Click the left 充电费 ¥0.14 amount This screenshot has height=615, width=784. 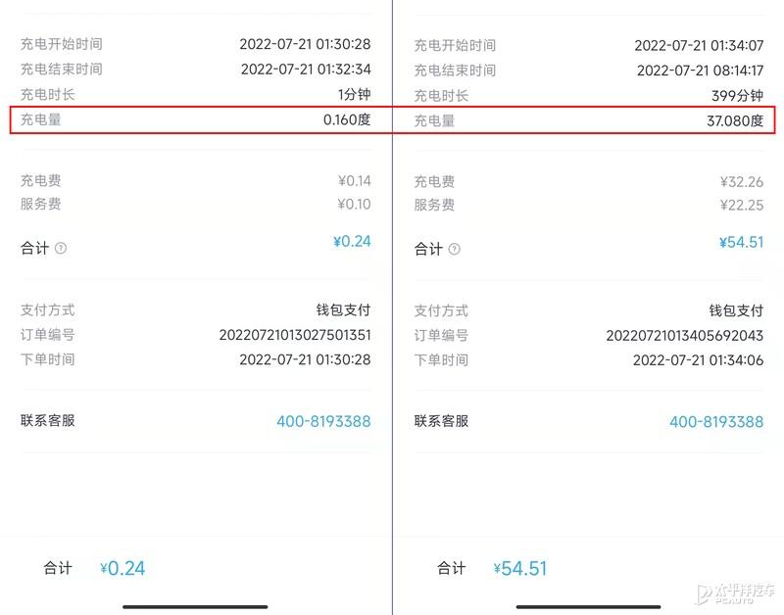pos(352,180)
